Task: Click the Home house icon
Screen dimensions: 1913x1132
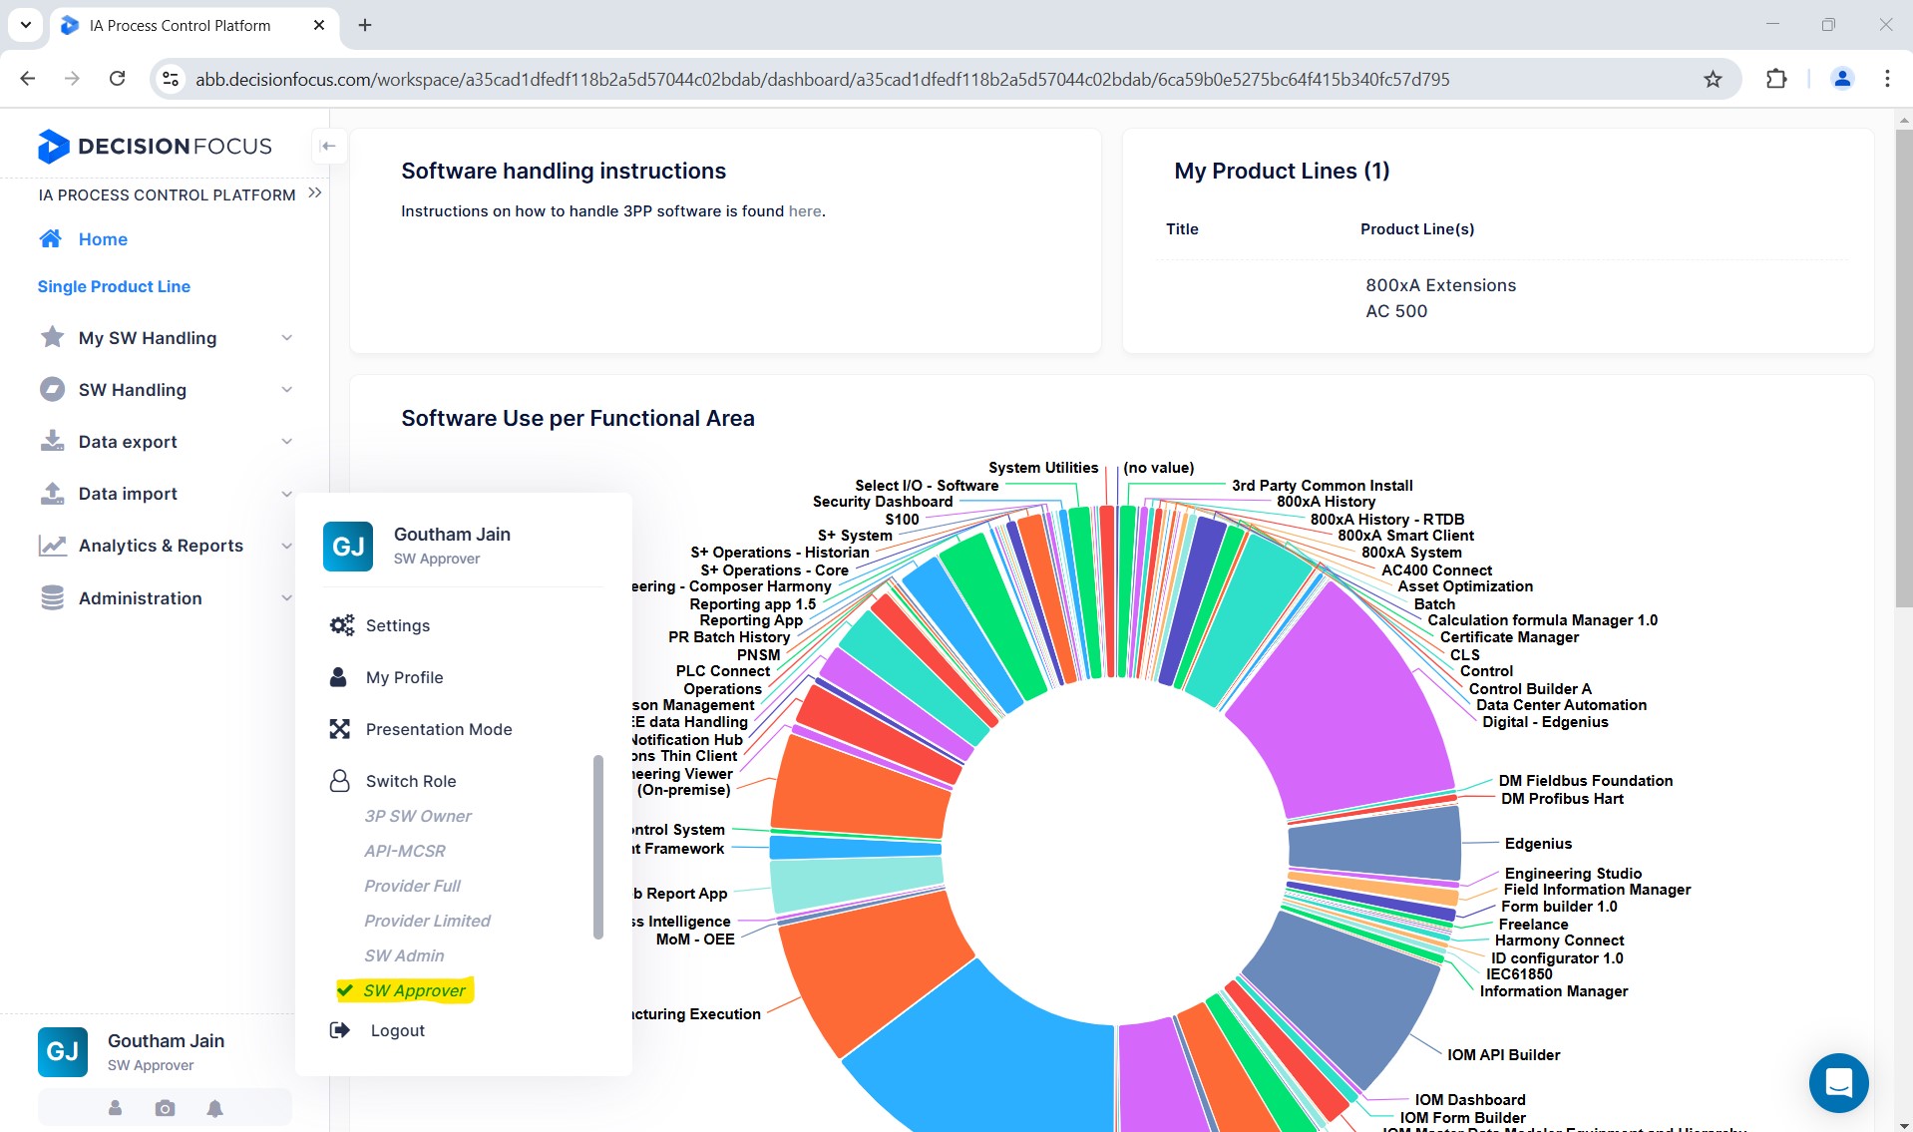Action: [x=51, y=239]
